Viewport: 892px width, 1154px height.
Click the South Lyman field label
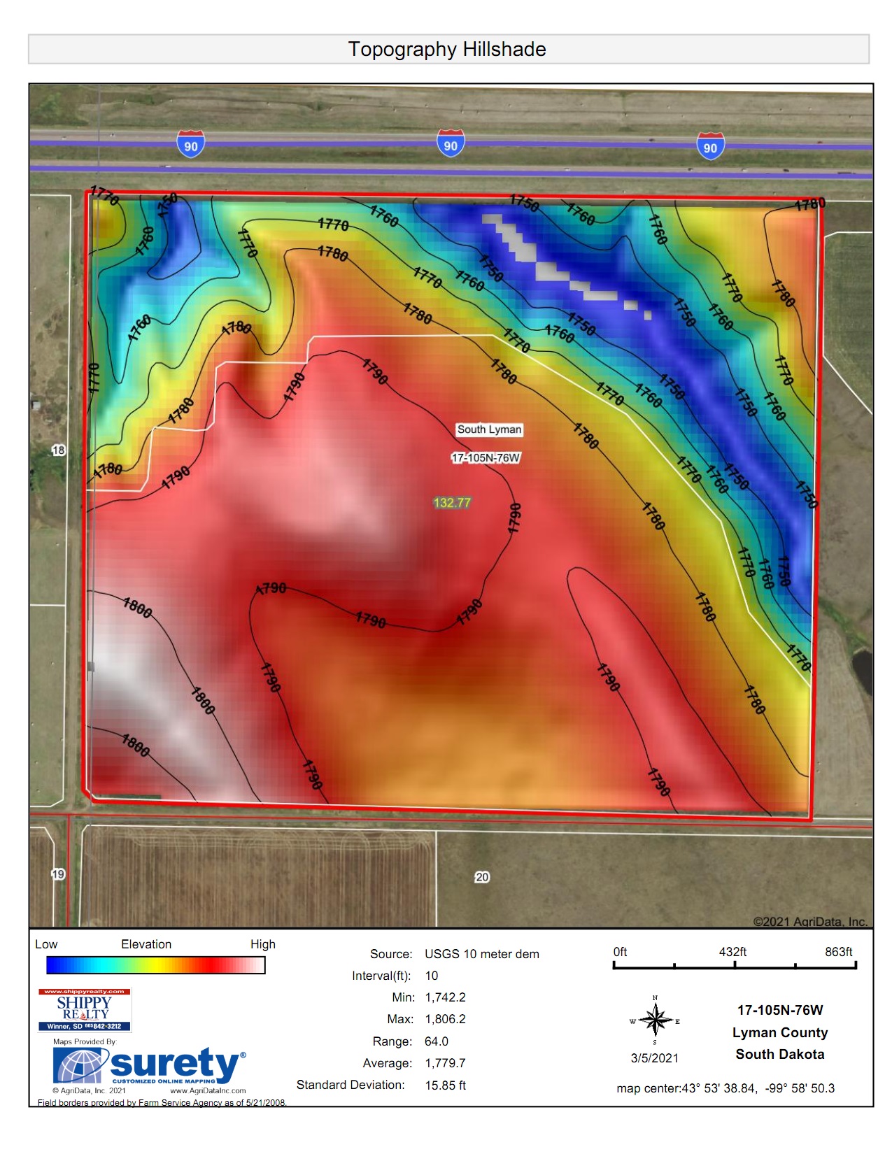(489, 429)
